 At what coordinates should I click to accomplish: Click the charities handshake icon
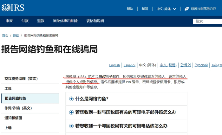[187, 9]
